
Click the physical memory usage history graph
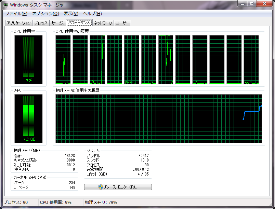[x=159, y=119]
